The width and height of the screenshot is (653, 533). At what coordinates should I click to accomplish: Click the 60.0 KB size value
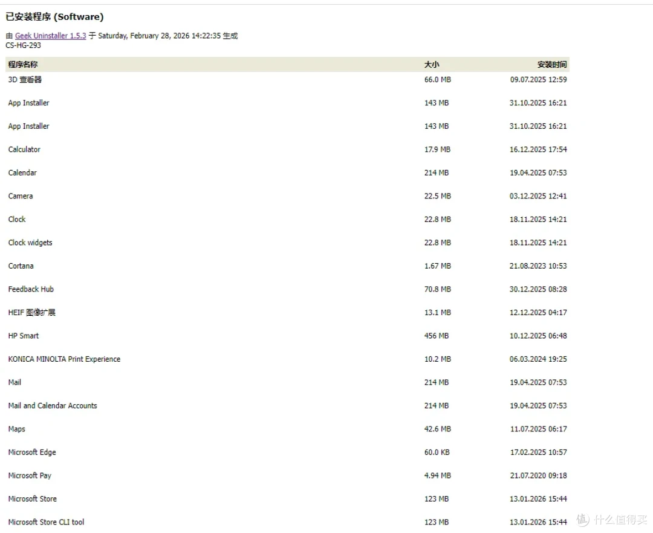tap(437, 452)
